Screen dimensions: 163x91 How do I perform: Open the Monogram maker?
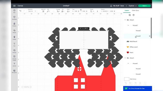(14, 71)
